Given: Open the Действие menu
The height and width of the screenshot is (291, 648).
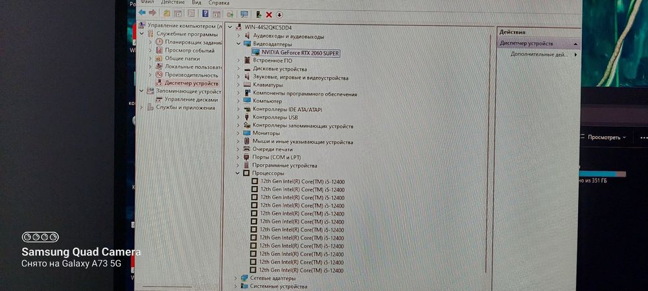Looking at the screenshot, I should click(x=173, y=3).
